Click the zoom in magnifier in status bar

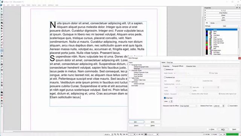point(121,134)
